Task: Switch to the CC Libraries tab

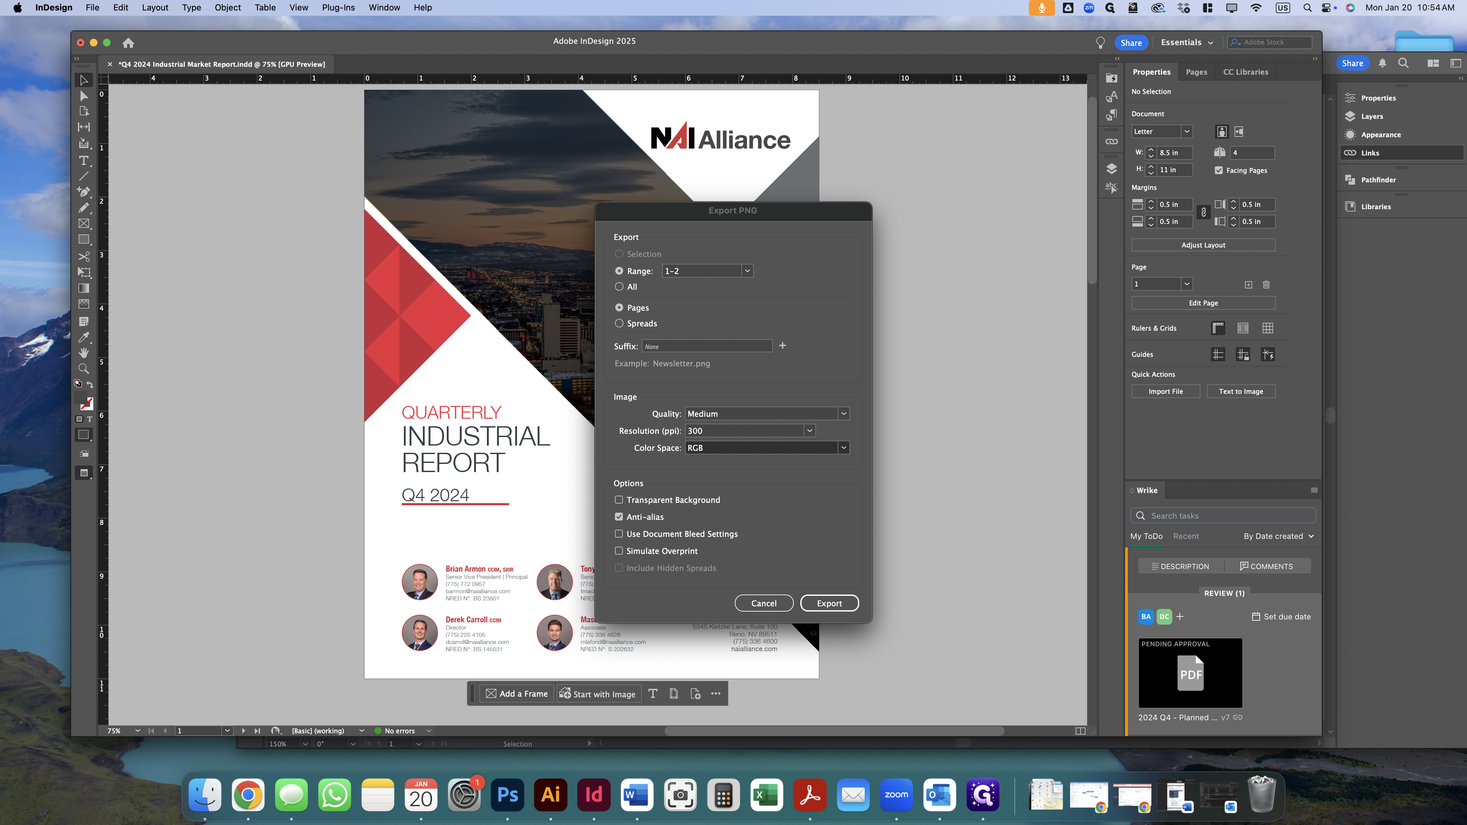Action: [1245, 72]
